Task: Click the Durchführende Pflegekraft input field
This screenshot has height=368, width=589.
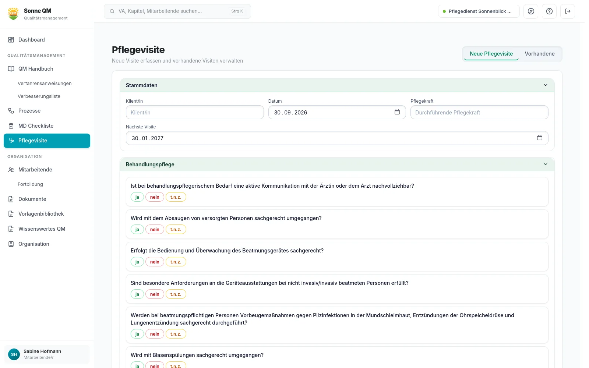Action: tap(479, 112)
